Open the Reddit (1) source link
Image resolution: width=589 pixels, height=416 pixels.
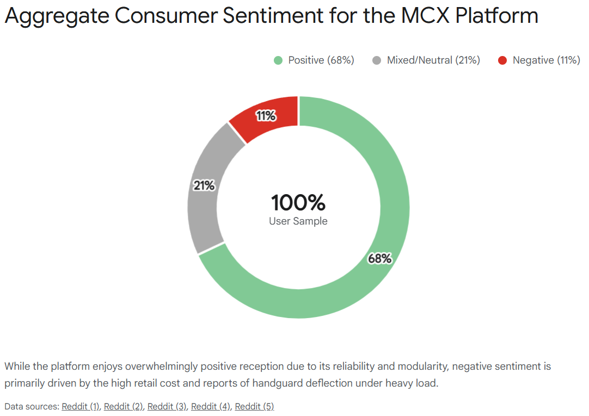click(81, 406)
